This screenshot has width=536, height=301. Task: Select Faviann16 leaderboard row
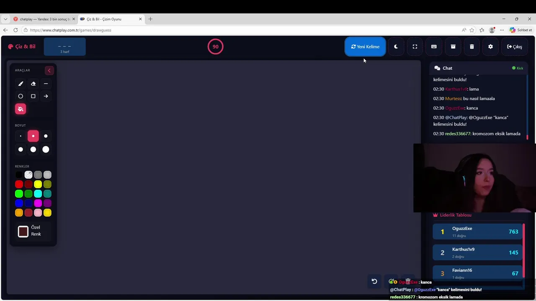tap(477, 273)
